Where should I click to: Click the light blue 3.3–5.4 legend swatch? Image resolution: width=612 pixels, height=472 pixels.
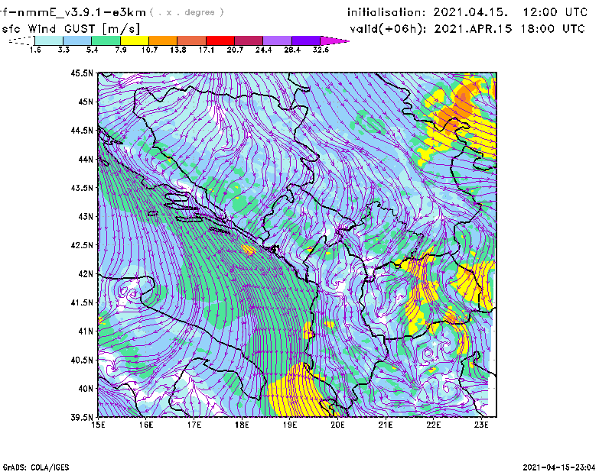pyautogui.click(x=77, y=40)
